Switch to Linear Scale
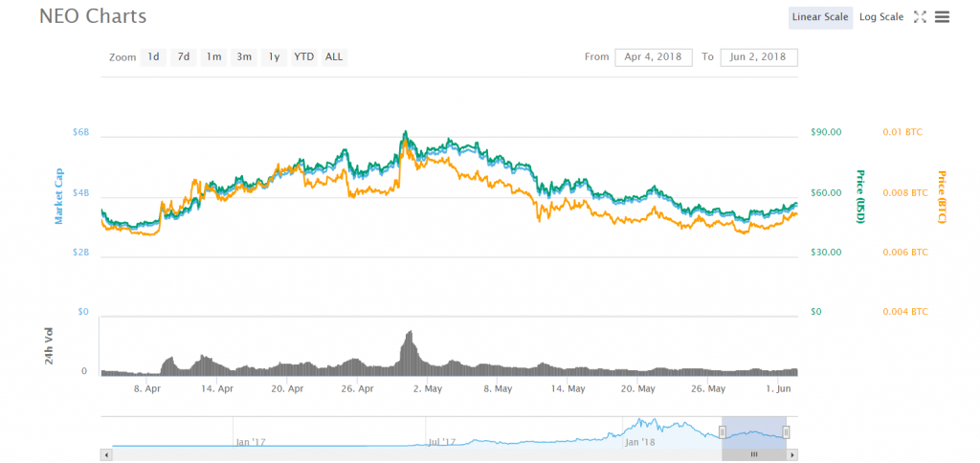This screenshot has height=463, width=980. point(820,17)
